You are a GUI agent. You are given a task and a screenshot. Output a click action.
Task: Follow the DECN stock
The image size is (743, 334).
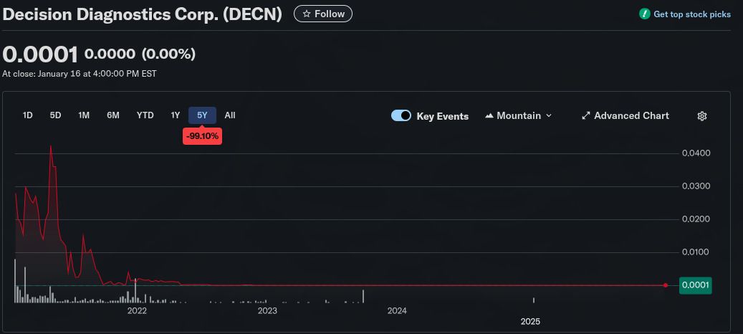tap(323, 14)
